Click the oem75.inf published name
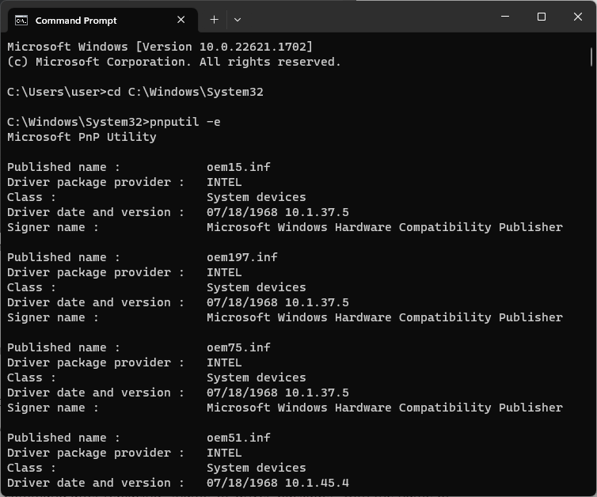This screenshot has width=597, height=497. pyautogui.click(x=238, y=347)
